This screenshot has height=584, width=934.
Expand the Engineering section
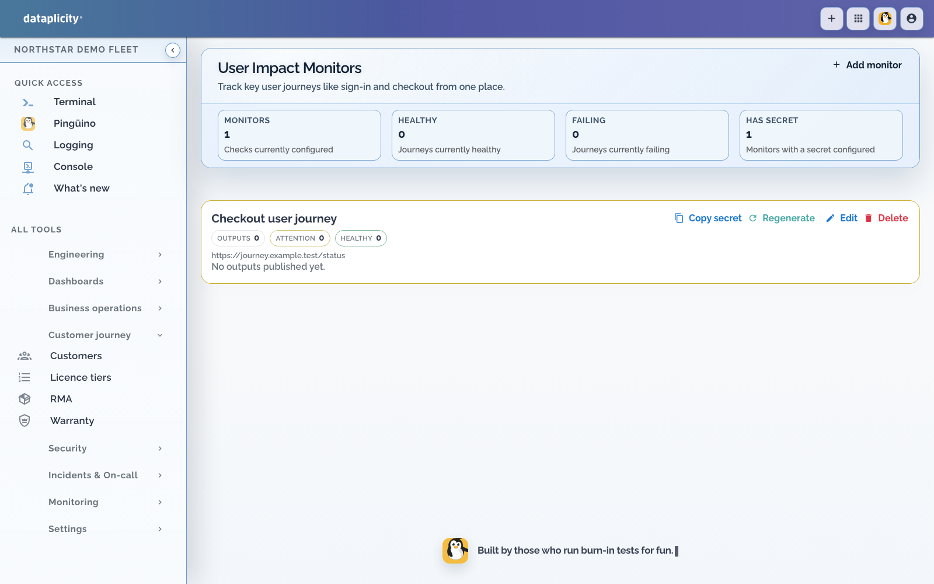click(105, 255)
